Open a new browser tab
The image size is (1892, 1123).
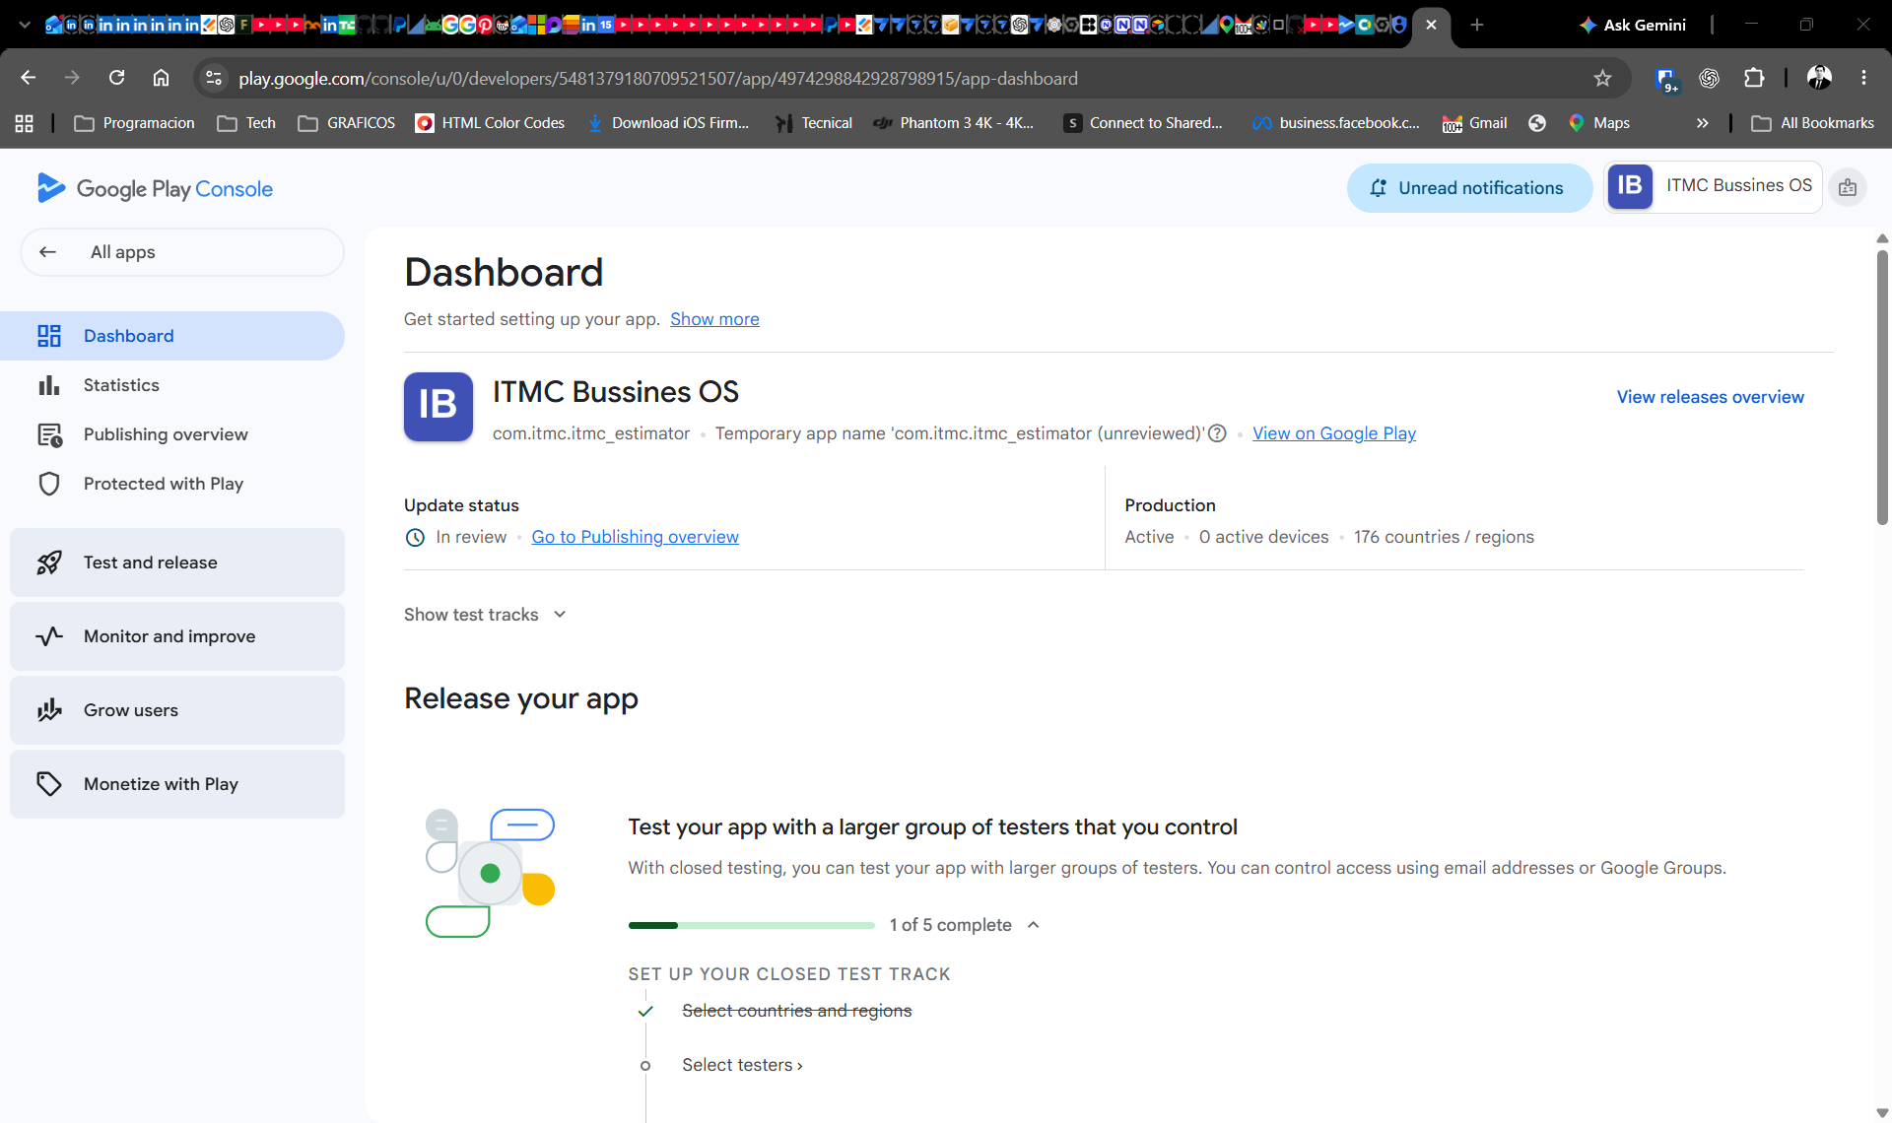coord(1476,25)
